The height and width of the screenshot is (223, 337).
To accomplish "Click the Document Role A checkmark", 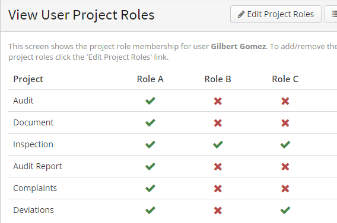I will pos(150,123).
